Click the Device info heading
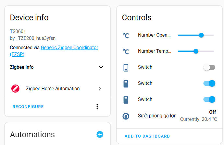The width and height of the screenshot is (224, 145). [x=29, y=17]
